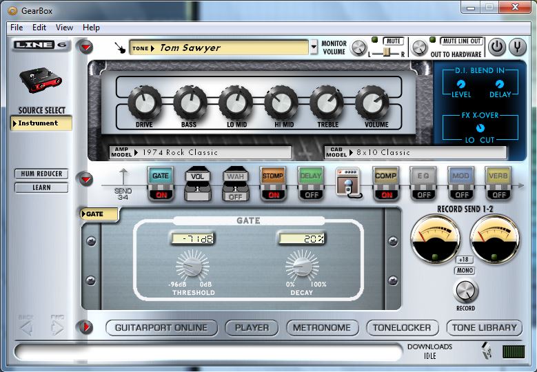Click the Out To Hardware knob
537x372 pixels.
(419, 48)
